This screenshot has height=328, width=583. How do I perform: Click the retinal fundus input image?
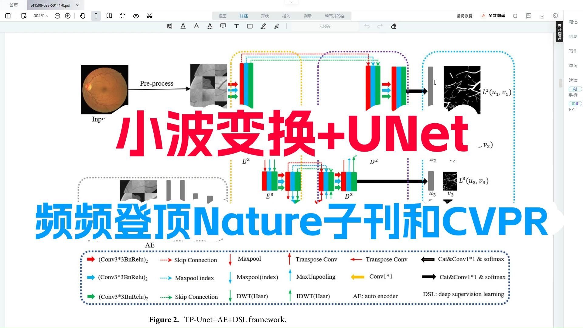pos(104,89)
